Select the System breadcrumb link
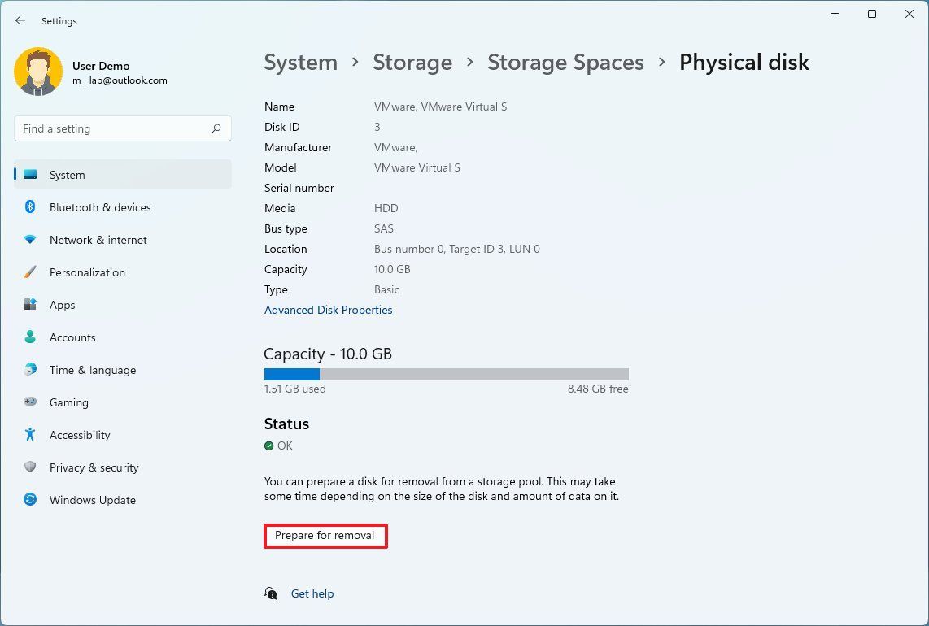The image size is (929, 626). (300, 62)
